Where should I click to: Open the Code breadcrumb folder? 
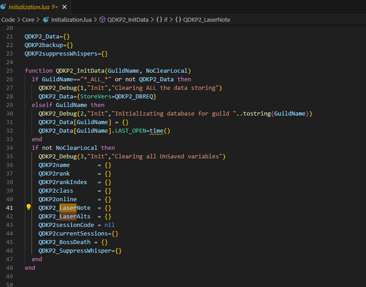[8, 20]
